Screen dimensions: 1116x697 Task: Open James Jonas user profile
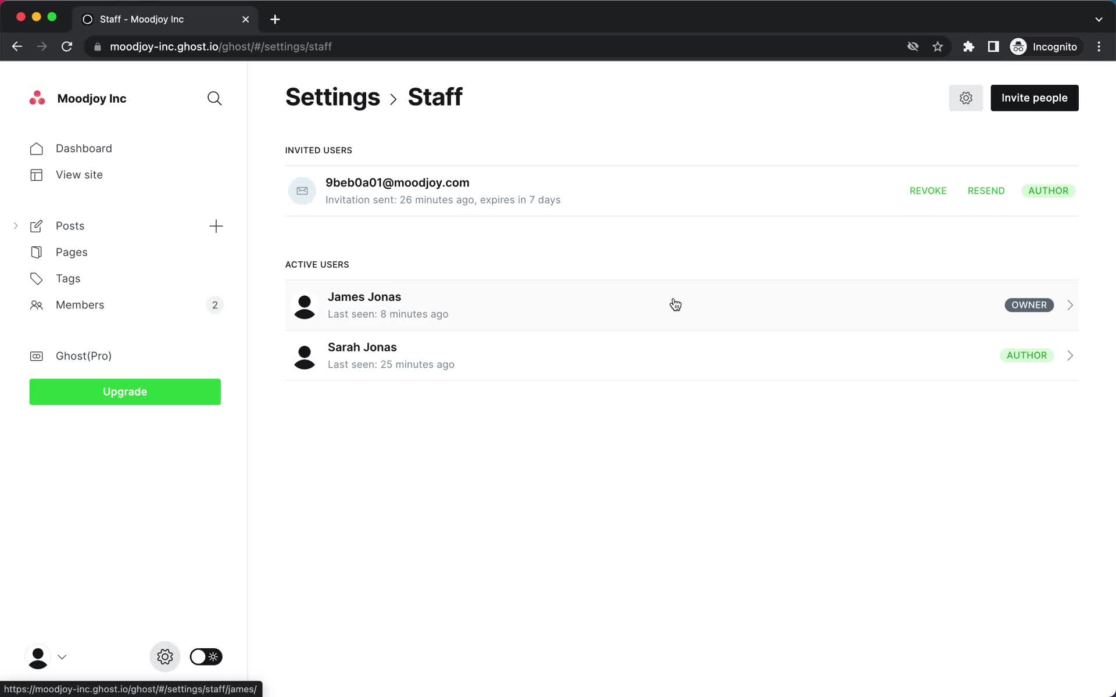681,306
